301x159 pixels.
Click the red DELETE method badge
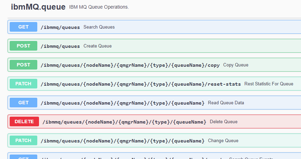coord(24,121)
